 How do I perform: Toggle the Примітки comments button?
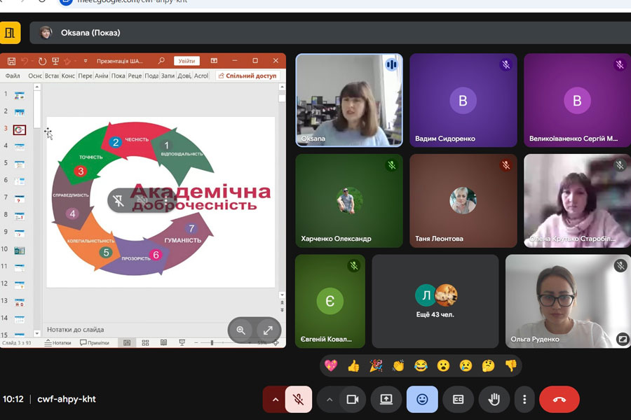[95, 343]
